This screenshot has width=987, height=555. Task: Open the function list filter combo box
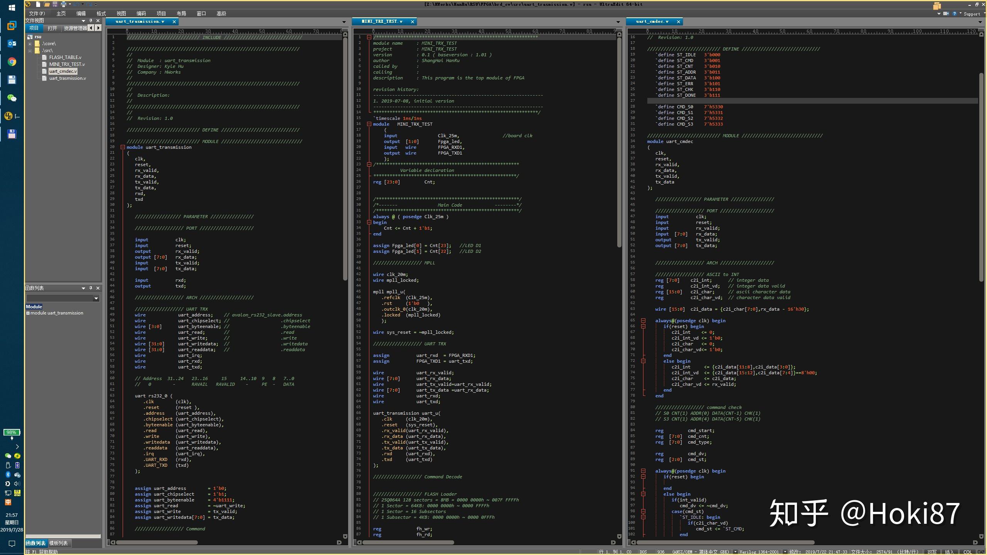(x=63, y=298)
